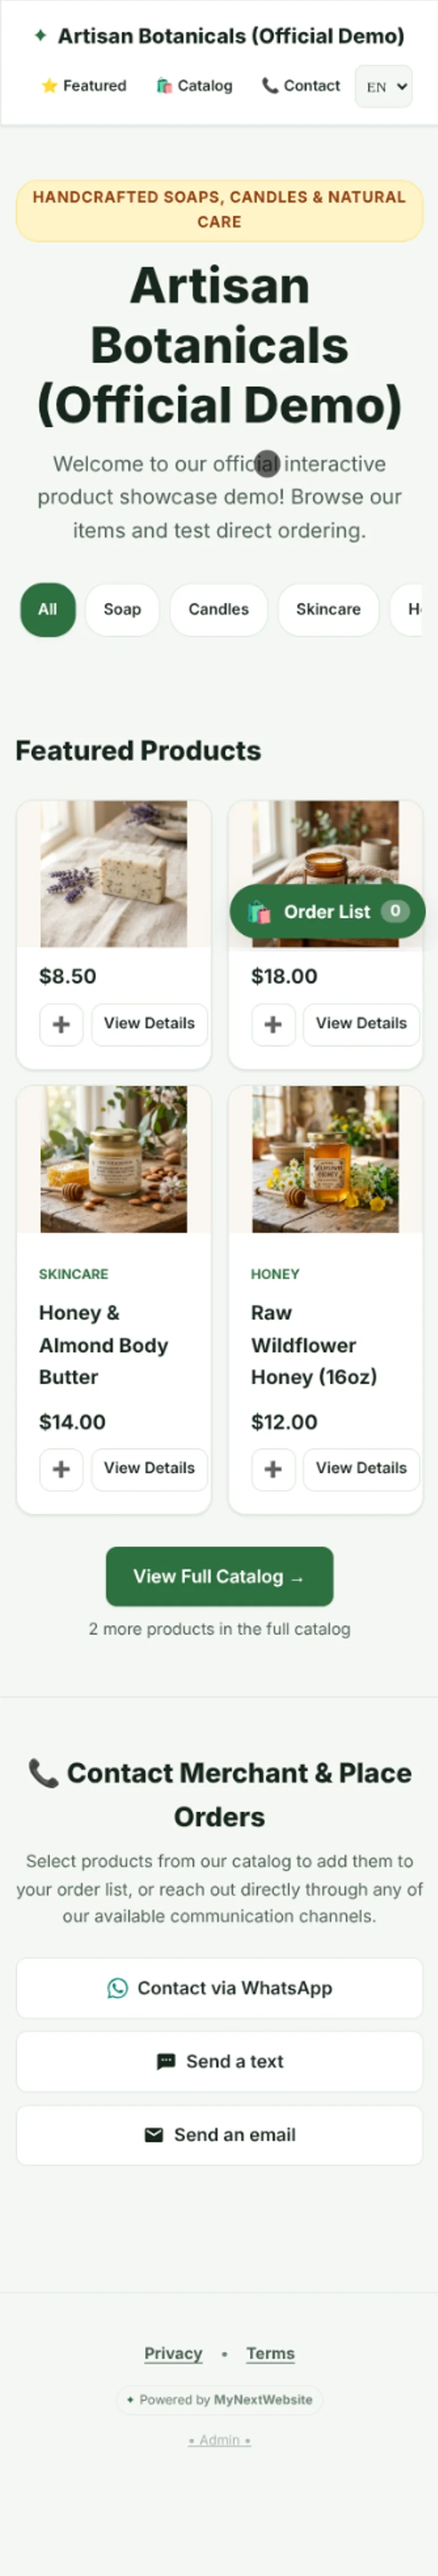438x2576 pixels.
Task: Go to the Featured navigation item
Action: pos(84,86)
